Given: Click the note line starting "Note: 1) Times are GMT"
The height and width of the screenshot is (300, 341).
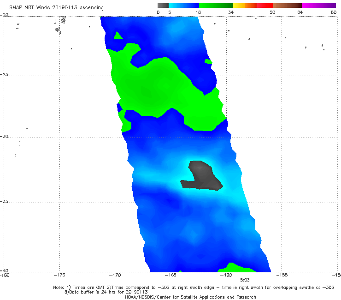Looking at the screenshot, I should tap(194, 288).
